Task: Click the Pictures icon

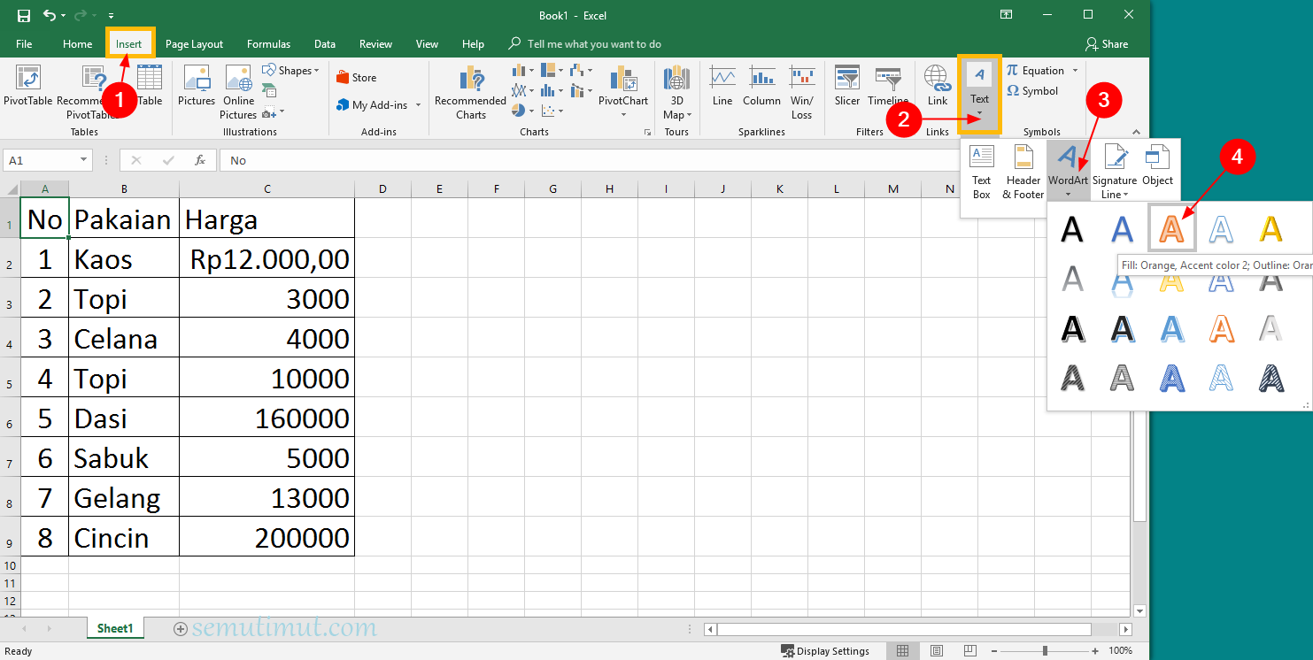Action: [x=197, y=87]
